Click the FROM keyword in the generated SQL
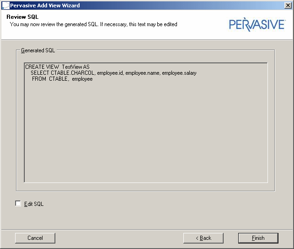The image size is (294, 249). [39, 79]
